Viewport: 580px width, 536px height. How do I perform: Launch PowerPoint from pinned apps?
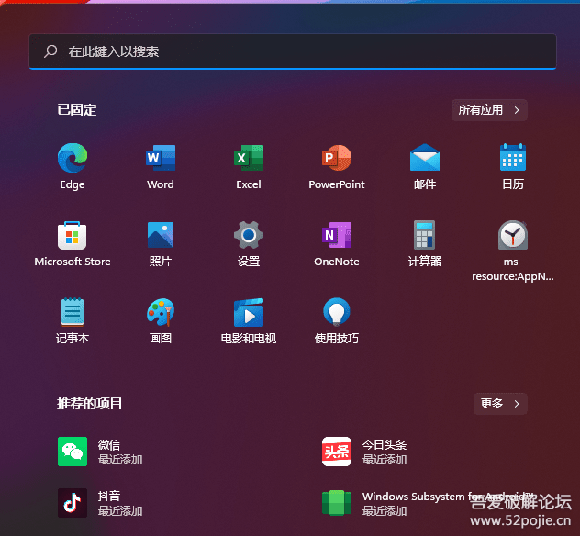tap(337, 159)
